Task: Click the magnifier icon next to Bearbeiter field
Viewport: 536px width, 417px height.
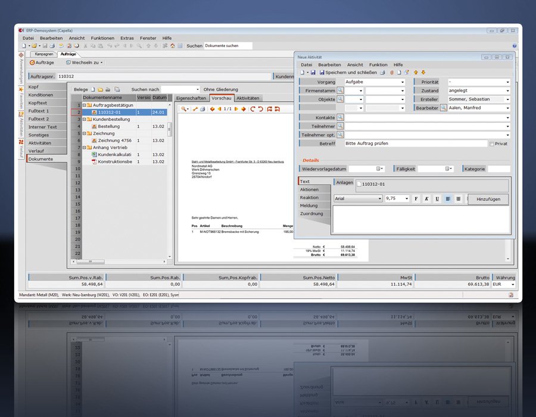Action: [x=443, y=107]
